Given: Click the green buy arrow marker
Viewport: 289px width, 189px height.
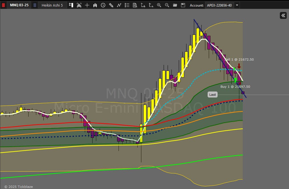Looking at the screenshot, I should (235, 80).
